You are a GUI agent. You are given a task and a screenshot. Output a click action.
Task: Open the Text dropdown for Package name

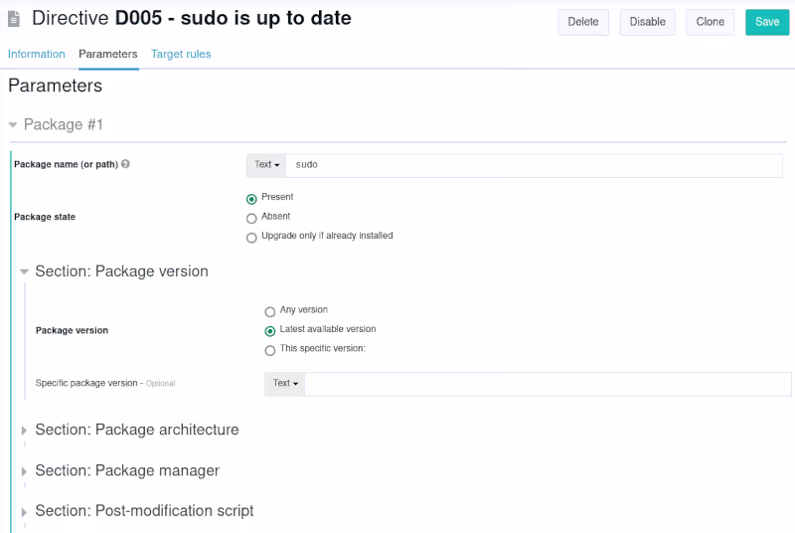(x=267, y=165)
